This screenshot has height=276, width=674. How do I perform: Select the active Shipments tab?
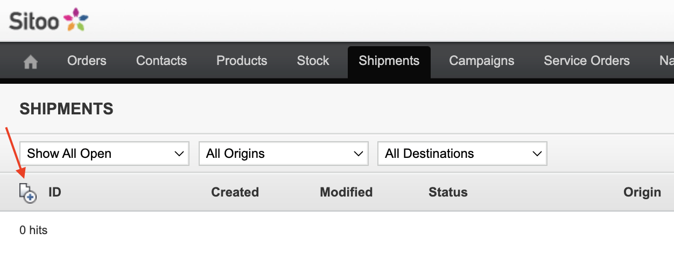[x=389, y=61]
